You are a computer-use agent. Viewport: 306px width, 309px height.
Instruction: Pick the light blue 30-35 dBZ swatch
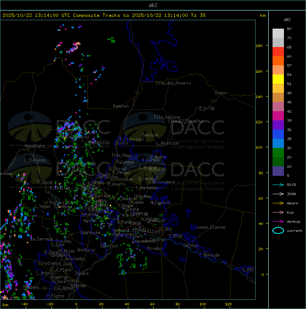click(x=278, y=143)
